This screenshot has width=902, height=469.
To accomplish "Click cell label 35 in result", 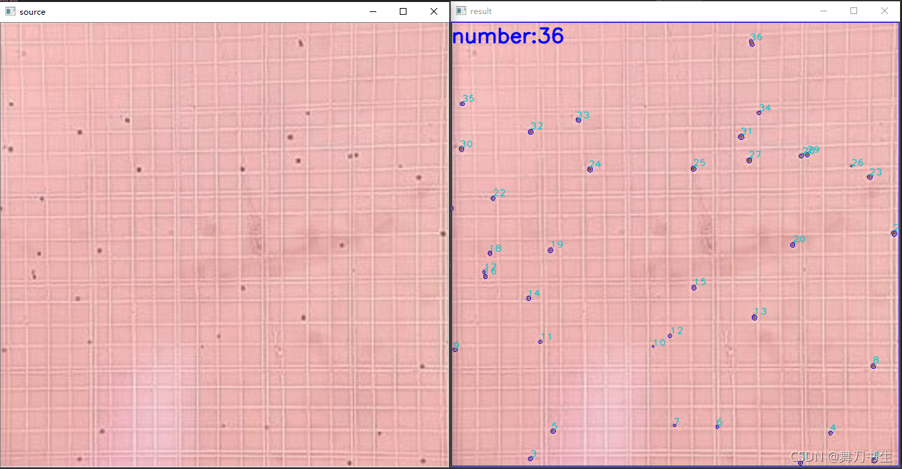I will [x=468, y=98].
